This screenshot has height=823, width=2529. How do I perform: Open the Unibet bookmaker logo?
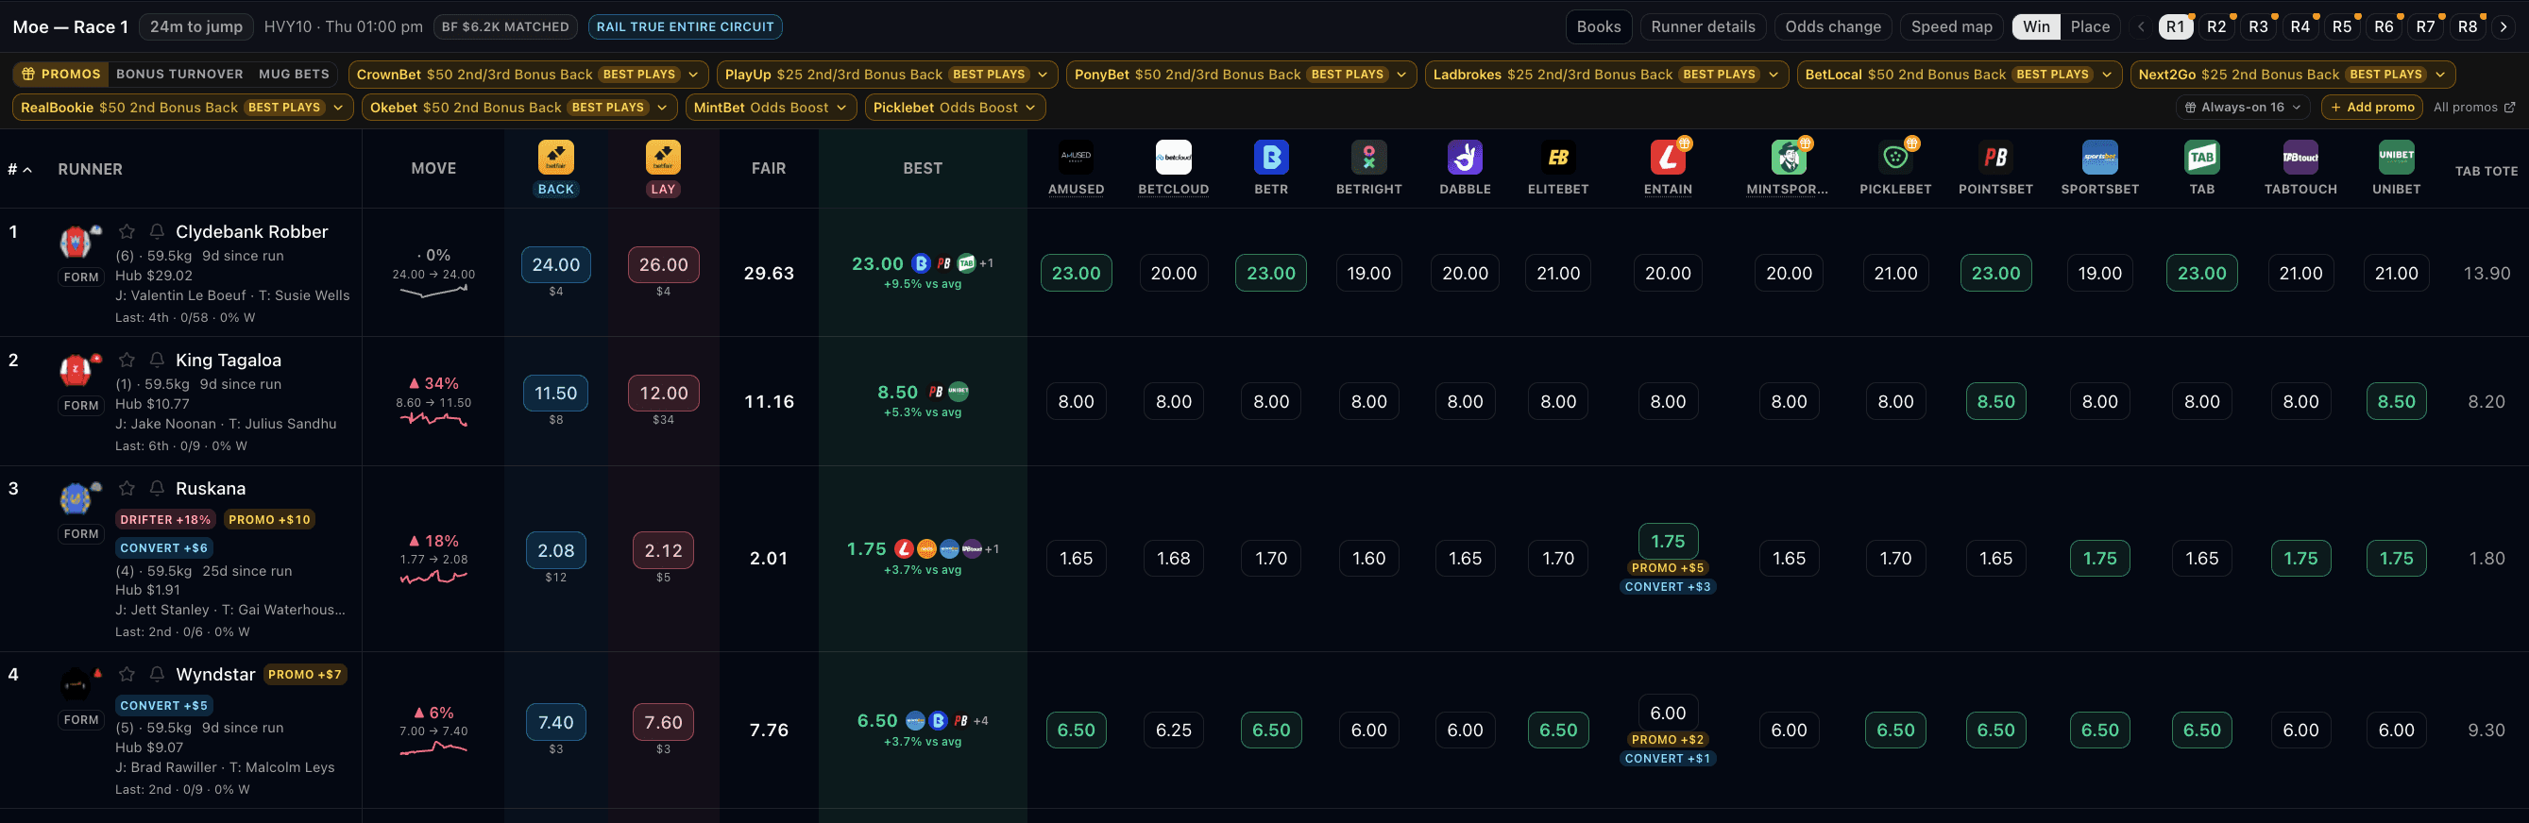click(x=2397, y=156)
